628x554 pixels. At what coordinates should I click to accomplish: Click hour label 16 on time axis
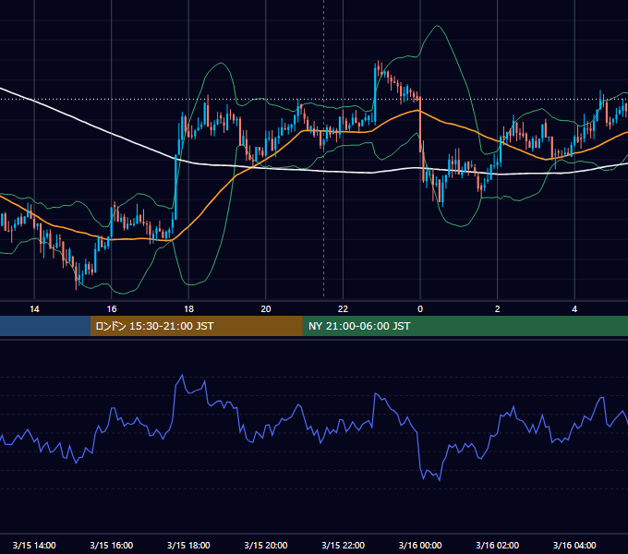point(112,309)
